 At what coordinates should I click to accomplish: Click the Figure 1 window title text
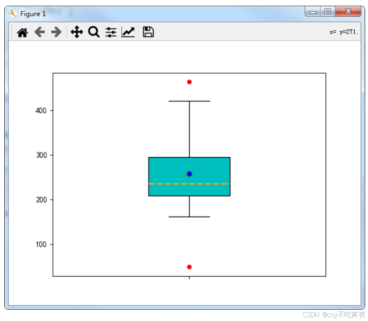[33, 14]
